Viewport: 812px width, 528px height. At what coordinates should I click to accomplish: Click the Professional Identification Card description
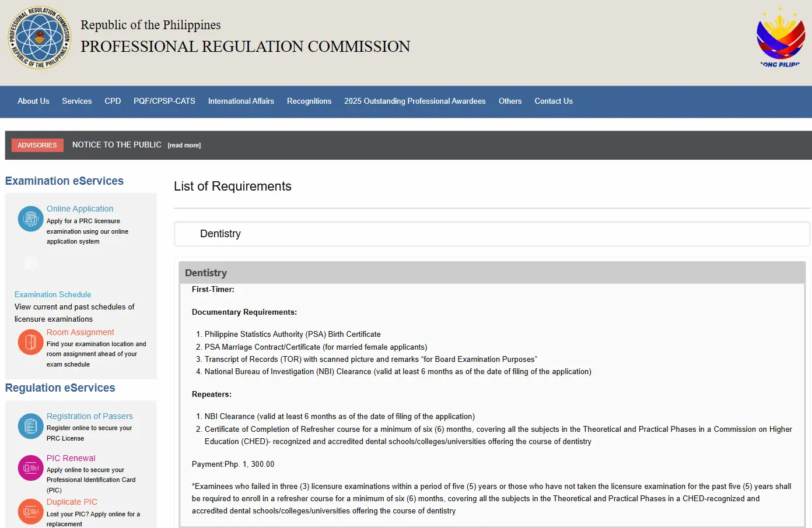click(x=91, y=480)
